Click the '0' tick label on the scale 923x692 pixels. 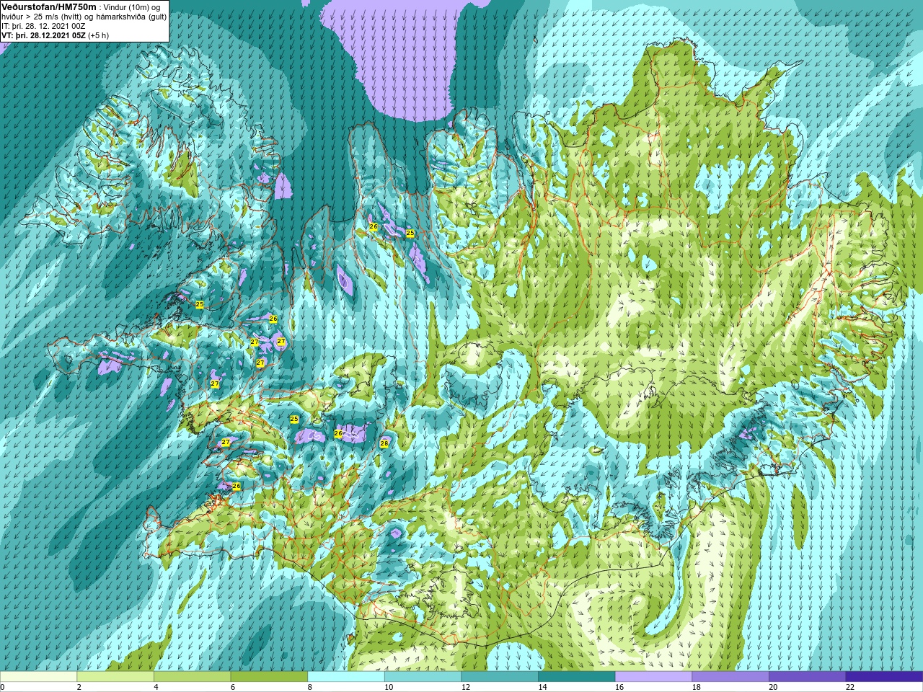[3, 687]
